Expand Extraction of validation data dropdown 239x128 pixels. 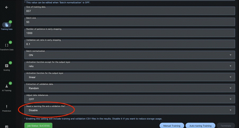(x=129, y=88)
